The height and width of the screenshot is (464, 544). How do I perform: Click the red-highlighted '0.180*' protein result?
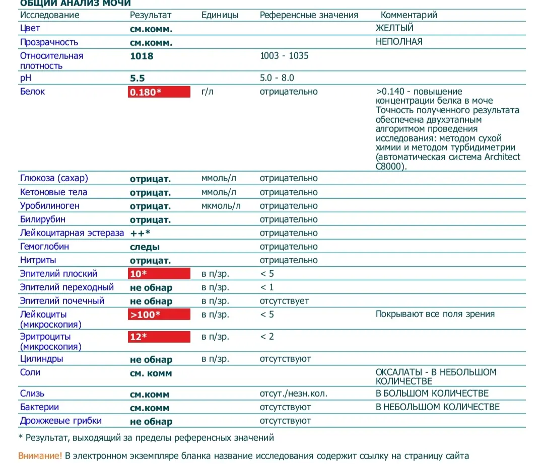point(159,92)
